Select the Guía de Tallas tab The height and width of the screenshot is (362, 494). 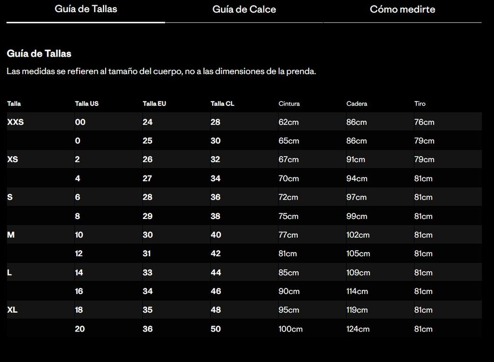[x=86, y=9]
